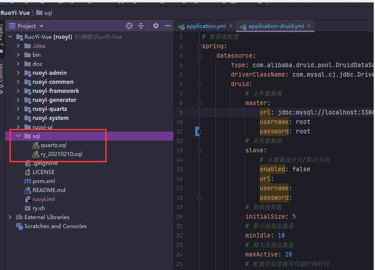375x270 pixels.
Task: Expand the .idea folder
Action: point(18,46)
